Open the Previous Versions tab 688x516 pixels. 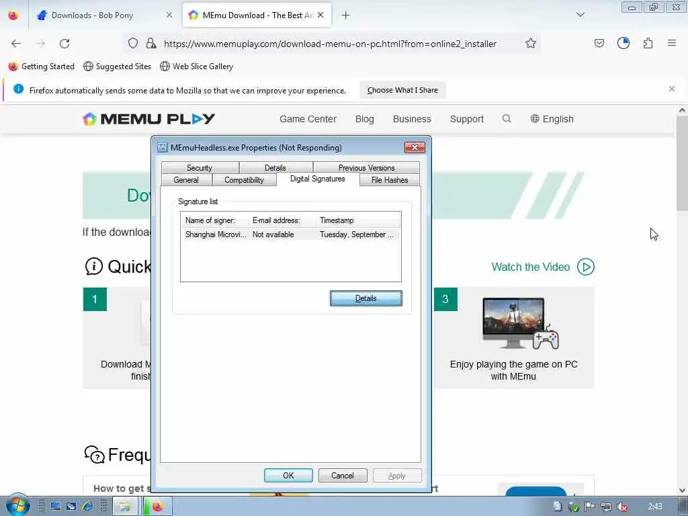(366, 167)
